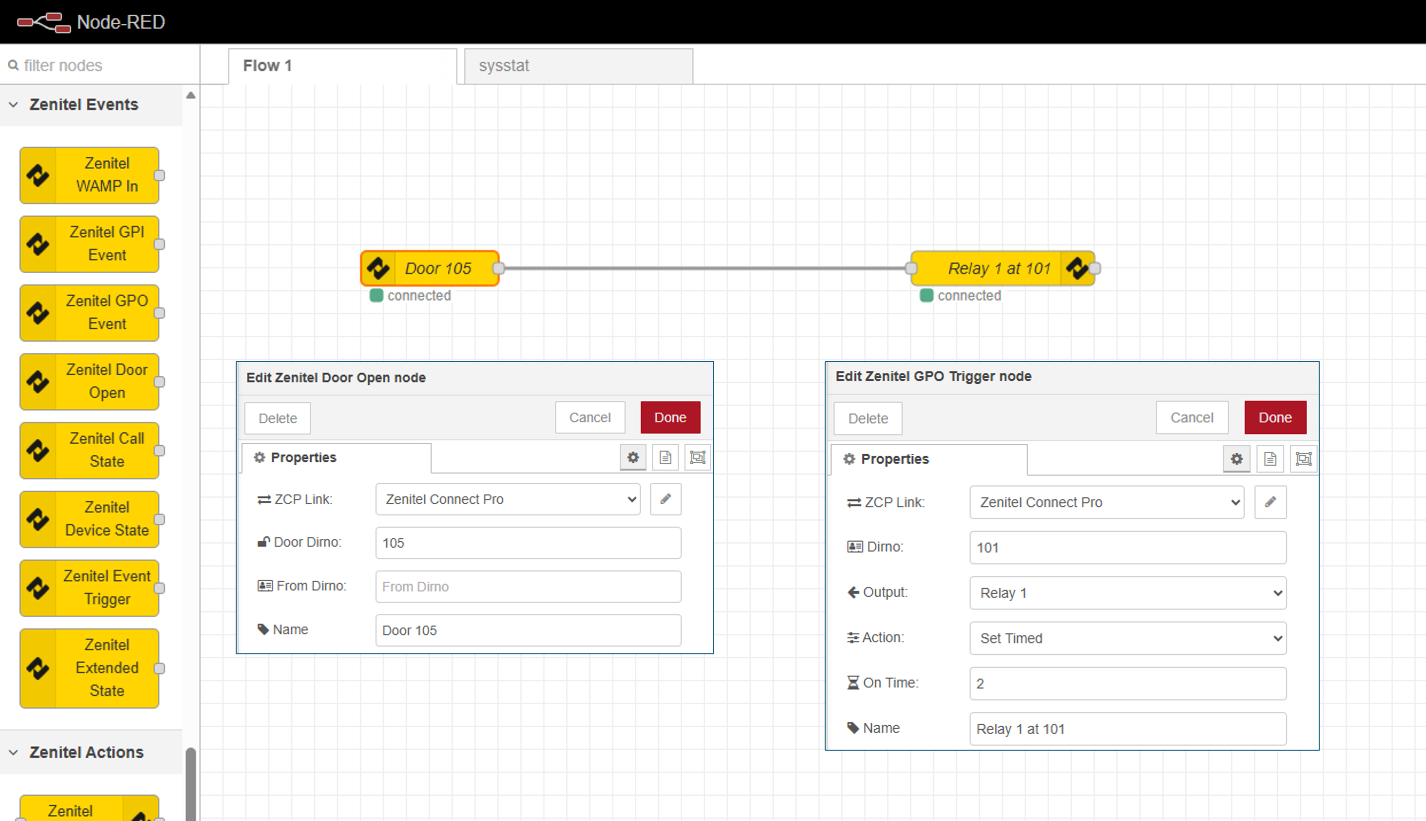Click Done in the GPO Trigger editor
Viewport: 1426px width, 821px height.
coord(1274,418)
